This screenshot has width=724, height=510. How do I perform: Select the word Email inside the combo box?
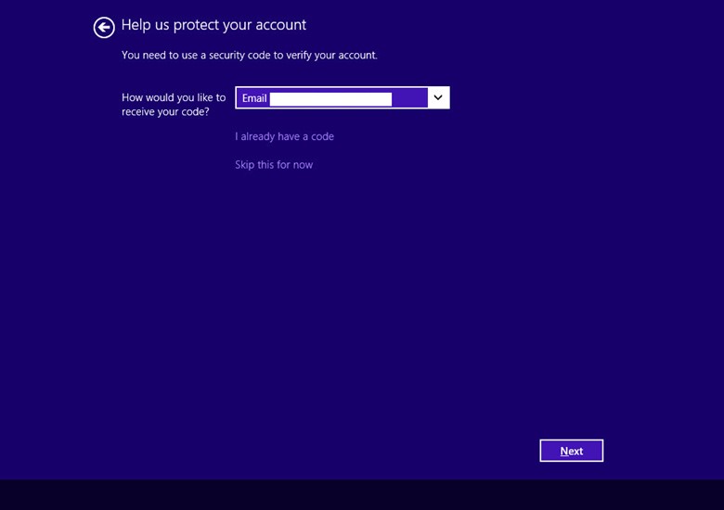254,98
